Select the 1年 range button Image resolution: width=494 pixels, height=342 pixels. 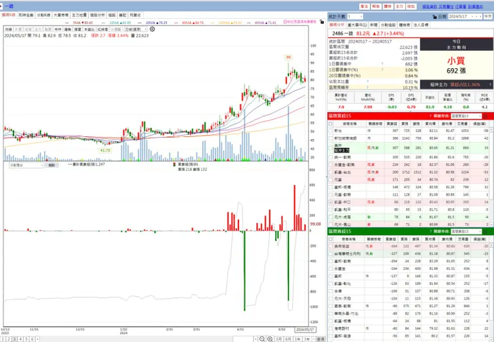(298, 339)
